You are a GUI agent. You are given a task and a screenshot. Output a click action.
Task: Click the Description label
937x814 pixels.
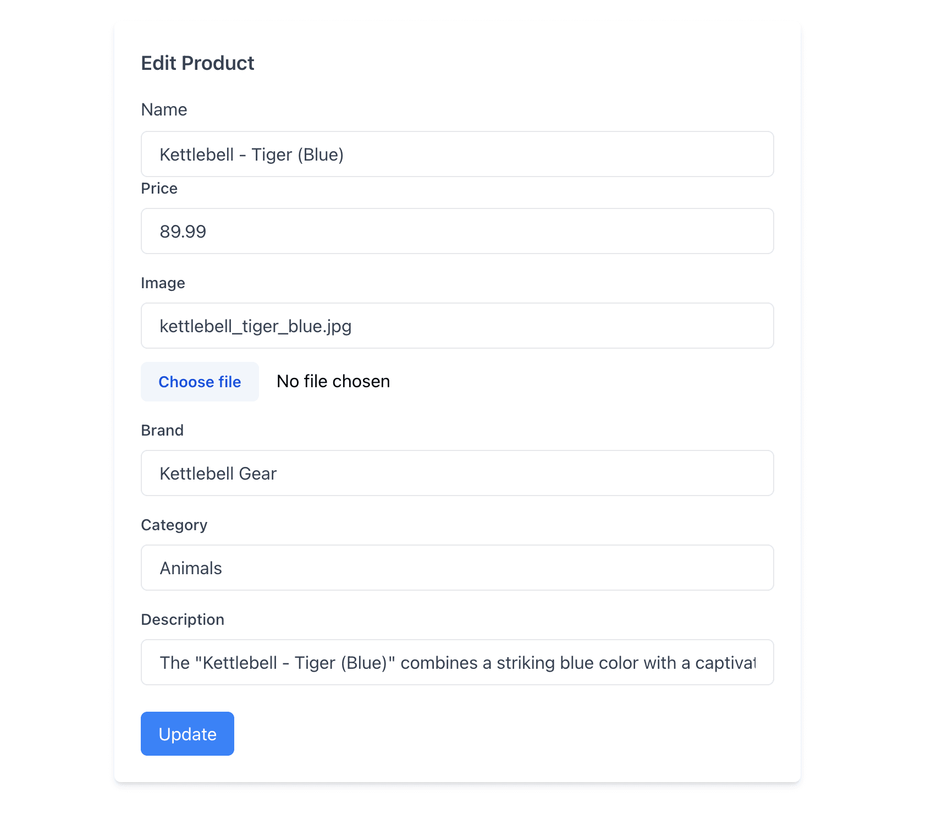[183, 619]
